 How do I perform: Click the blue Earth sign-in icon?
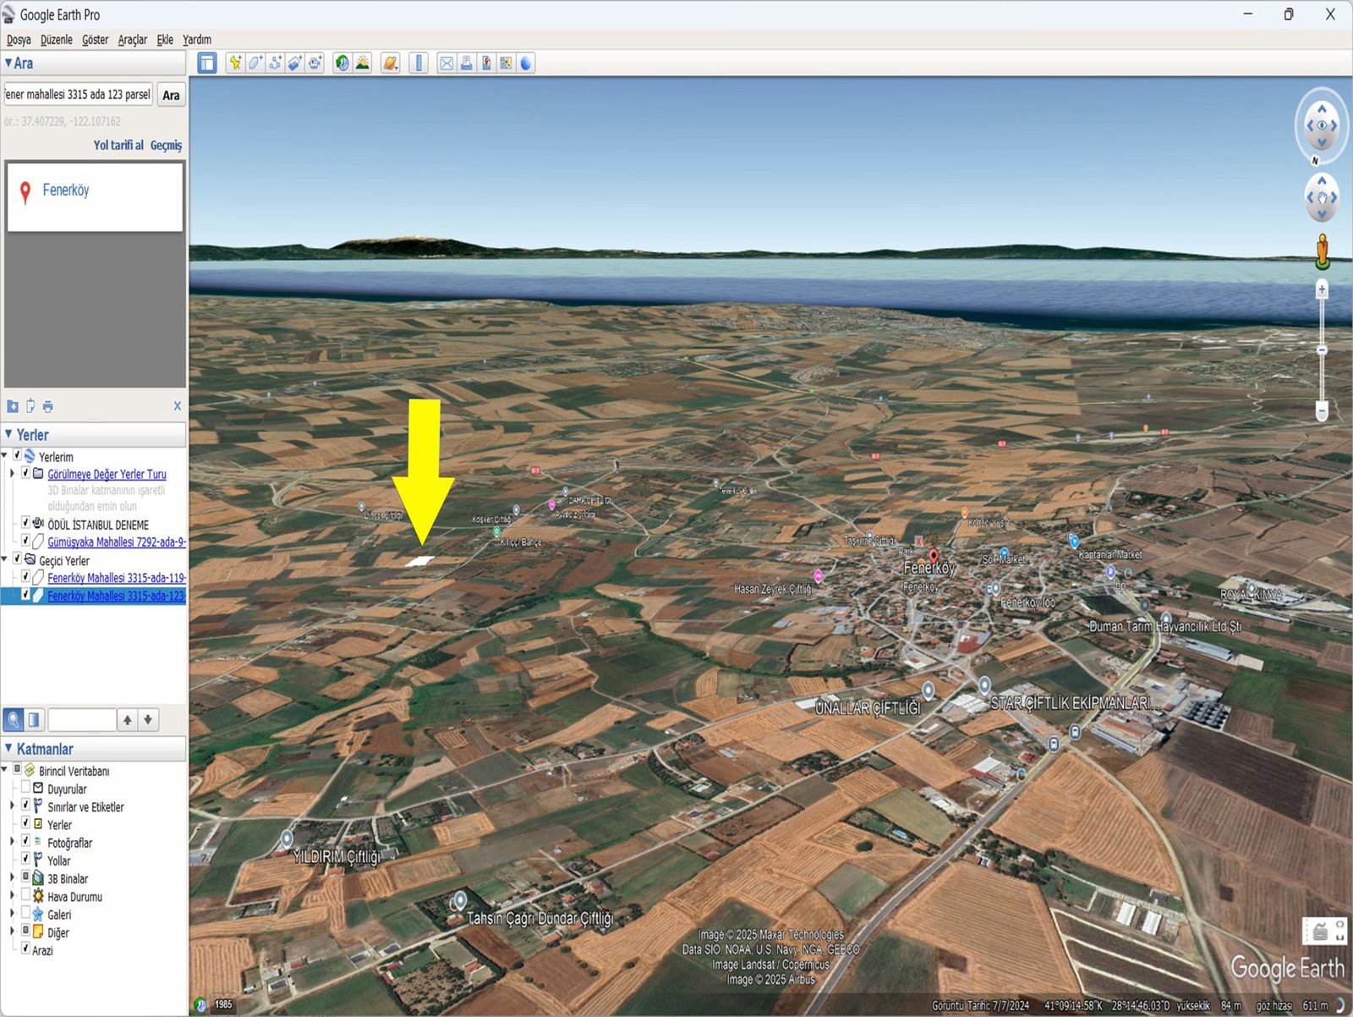pyautogui.click(x=526, y=63)
